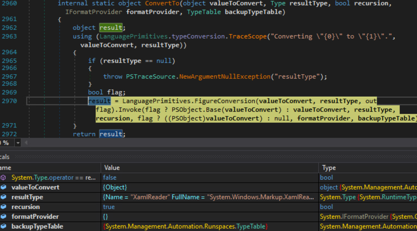Click the resultType parameter icon in Locals
The width and height of the screenshot is (417, 231).
tap(3, 197)
